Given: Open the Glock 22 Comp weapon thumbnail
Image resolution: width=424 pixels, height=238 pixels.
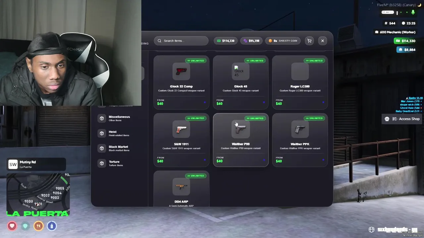Looking at the screenshot, I should 181,71.
